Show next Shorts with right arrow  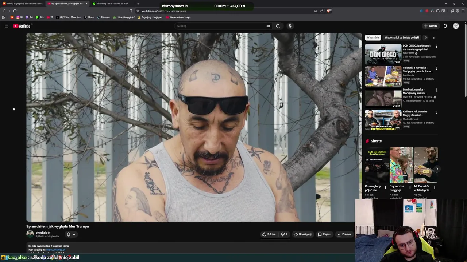pyautogui.click(x=437, y=169)
